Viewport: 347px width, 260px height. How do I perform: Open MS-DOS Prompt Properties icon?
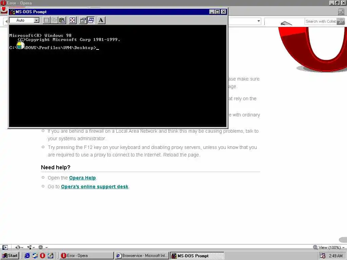coord(83,20)
